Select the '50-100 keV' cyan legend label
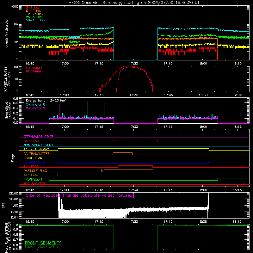This screenshot has height=253, width=253. coord(36,20)
